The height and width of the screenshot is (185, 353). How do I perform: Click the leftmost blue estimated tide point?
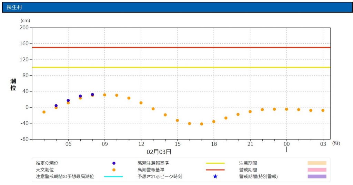coord(56,106)
